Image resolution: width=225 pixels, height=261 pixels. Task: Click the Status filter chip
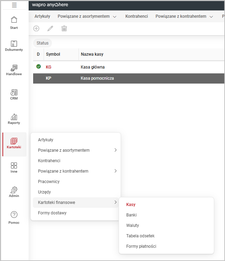[x=43, y=43]
